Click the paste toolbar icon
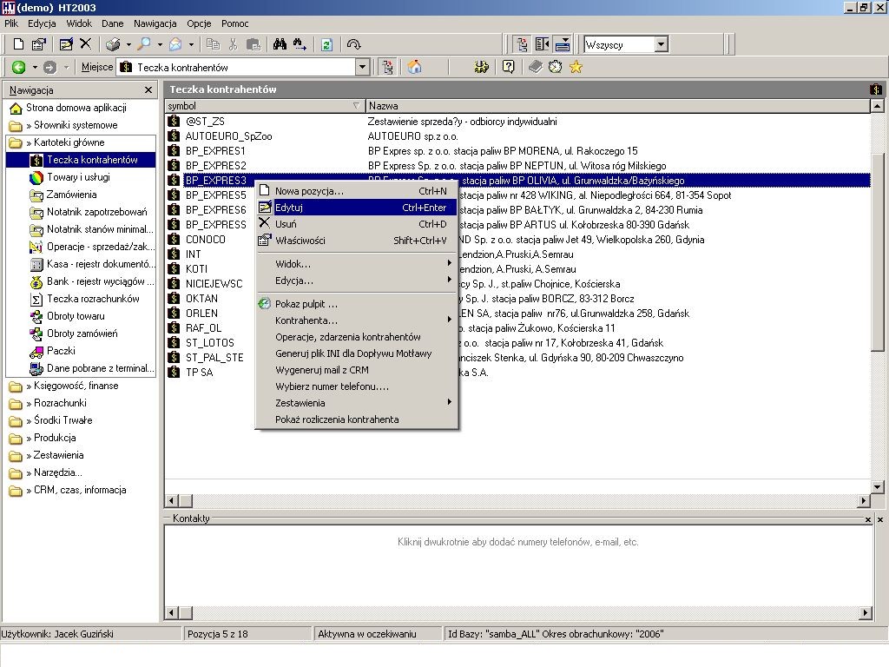889x667 pixels. point(254,44)
